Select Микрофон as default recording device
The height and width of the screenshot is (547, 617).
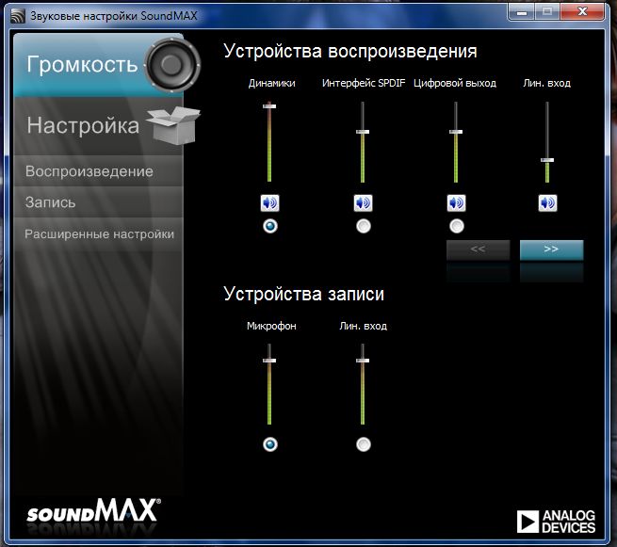pos(270,444)
